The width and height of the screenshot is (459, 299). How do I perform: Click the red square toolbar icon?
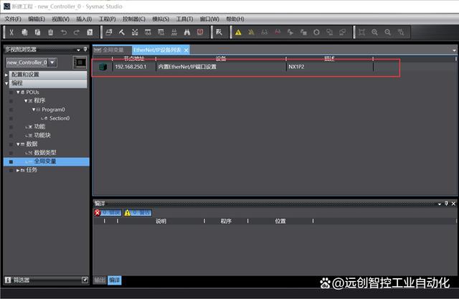(x=200, y=32)
